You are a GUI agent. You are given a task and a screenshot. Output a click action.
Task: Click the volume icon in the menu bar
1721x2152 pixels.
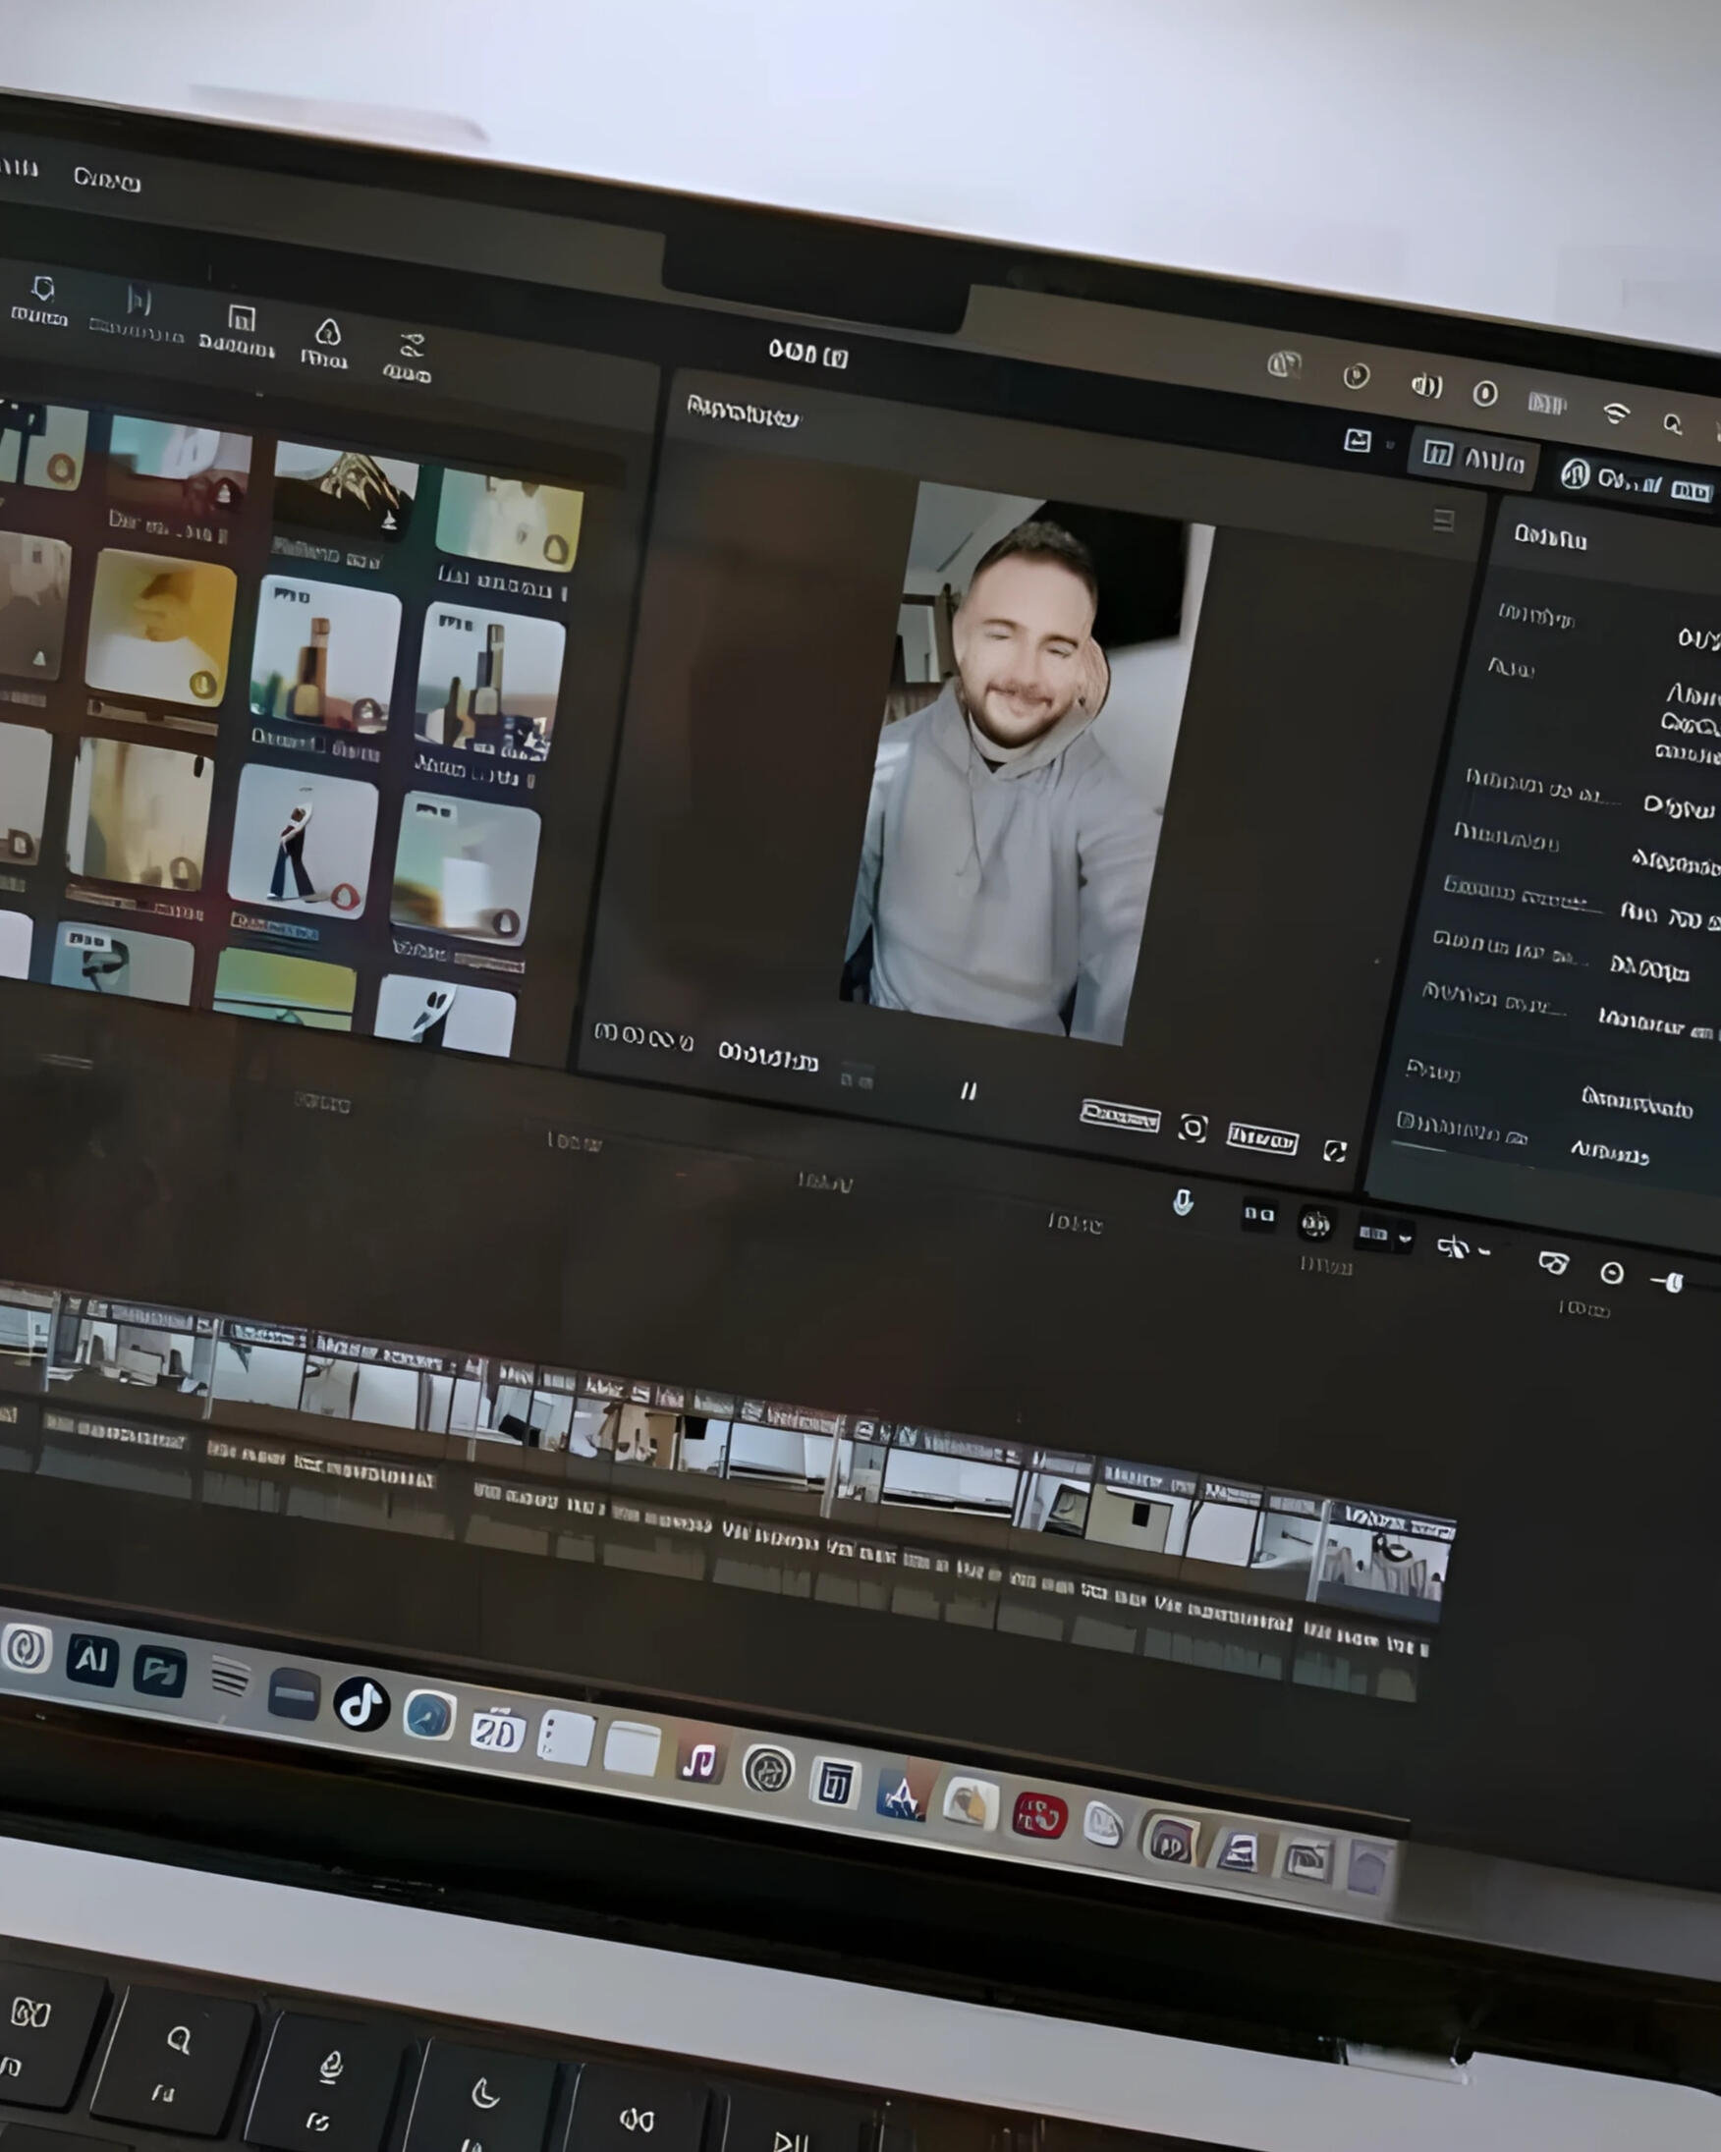1425,385
